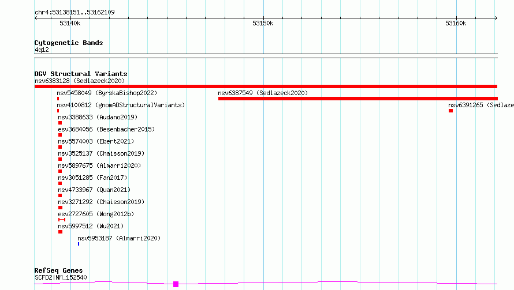Open nsv3271292 (Chaisson2019) variant
The width and height of the screenshot is (514, 290).
[x=101, y=202]
